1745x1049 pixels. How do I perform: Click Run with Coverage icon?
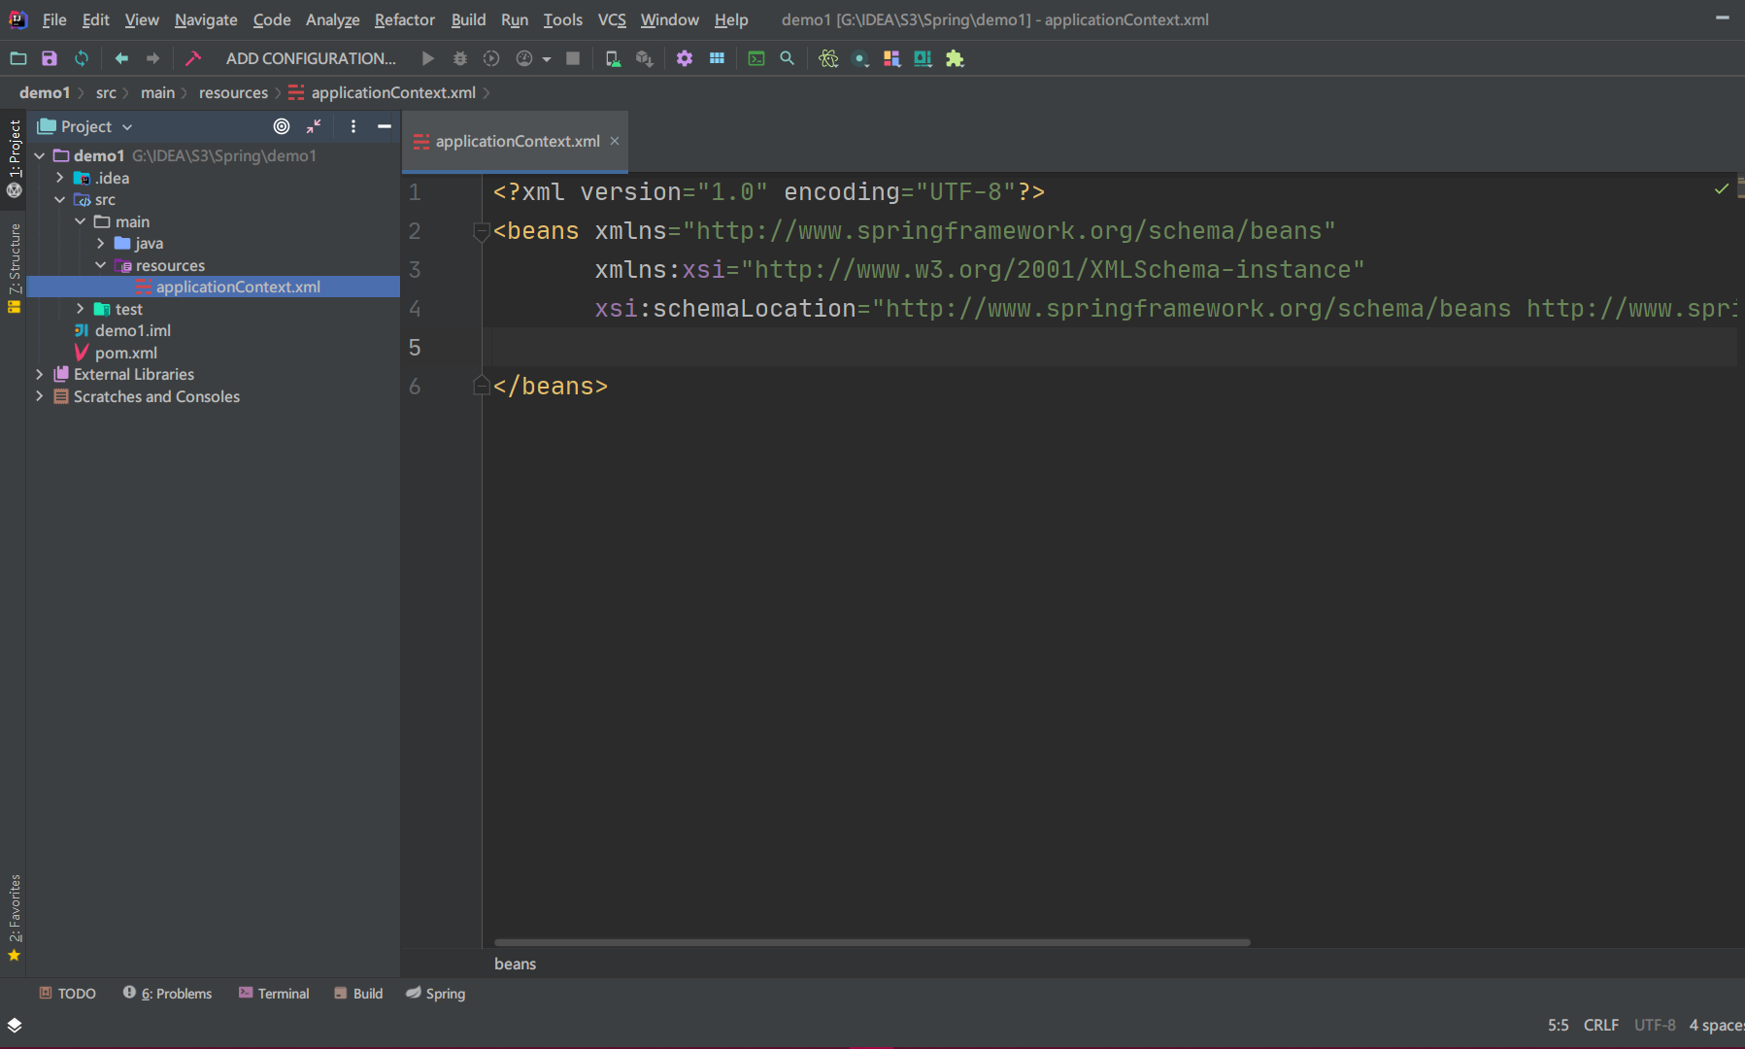click(x=491, y=58)
